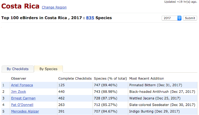199x115 pixels.
Task: Open Ernest Carman's profile link
Action: (x=23, y=98)
